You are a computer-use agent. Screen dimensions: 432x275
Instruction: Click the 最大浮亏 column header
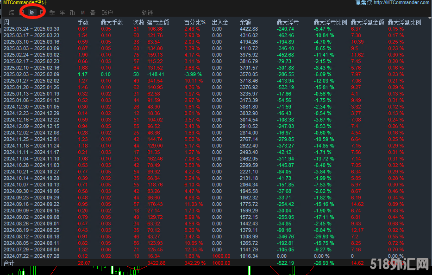288,22
